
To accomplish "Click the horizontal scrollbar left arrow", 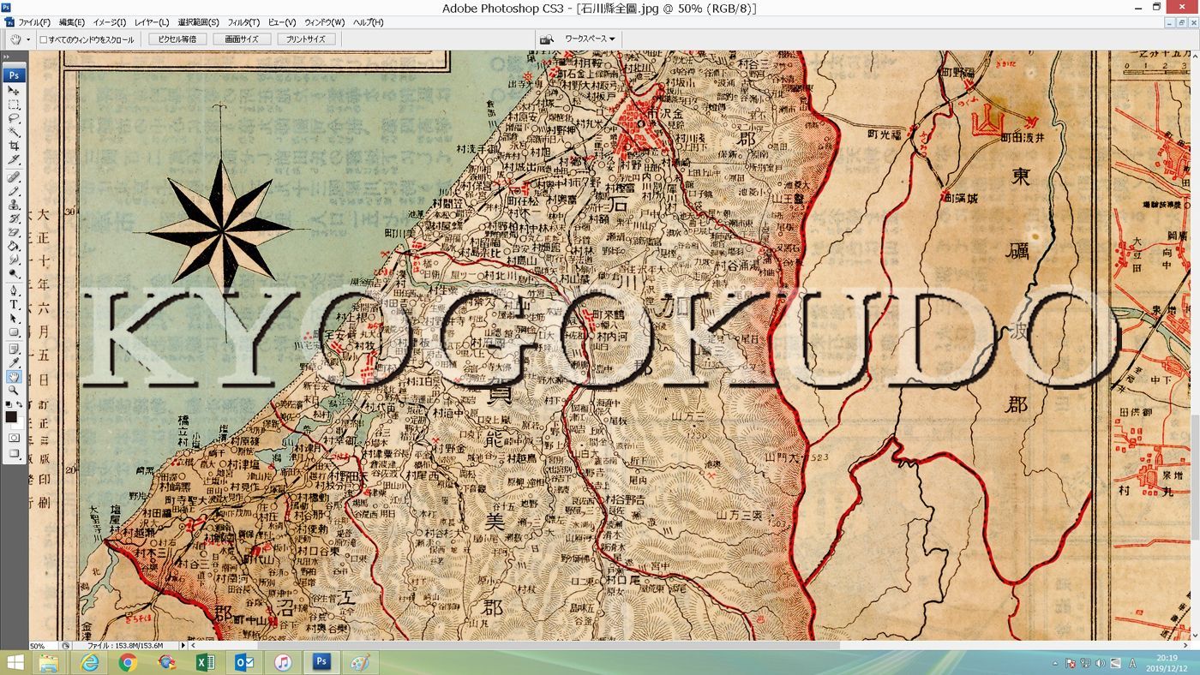I will click(193, 645).
